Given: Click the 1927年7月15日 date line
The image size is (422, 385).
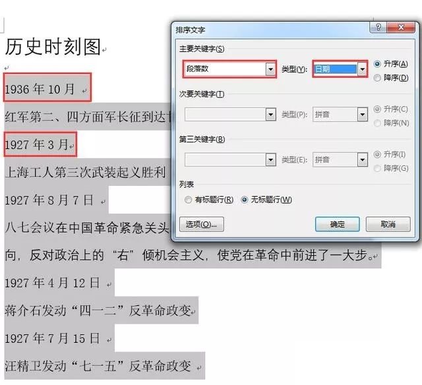Looking at the screenshot, I should (x=53, y=338).
